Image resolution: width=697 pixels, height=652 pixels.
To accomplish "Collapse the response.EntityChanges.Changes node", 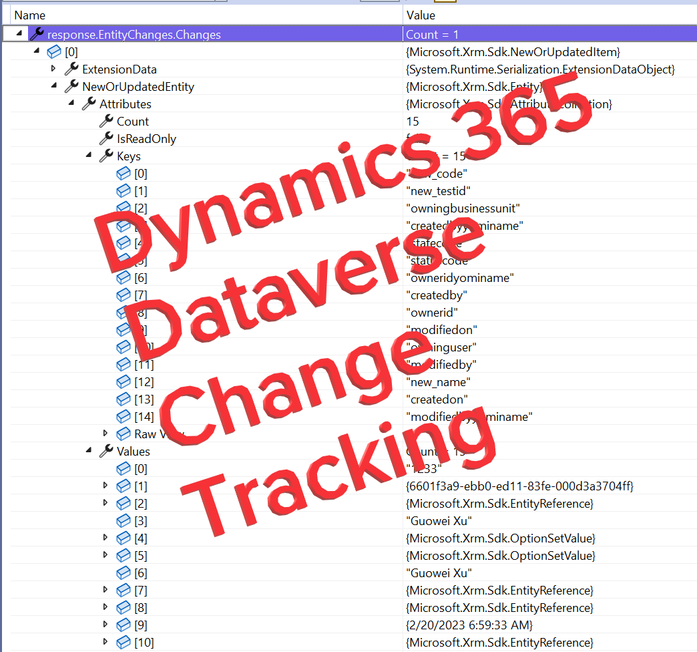I will [x=19, y=33].
